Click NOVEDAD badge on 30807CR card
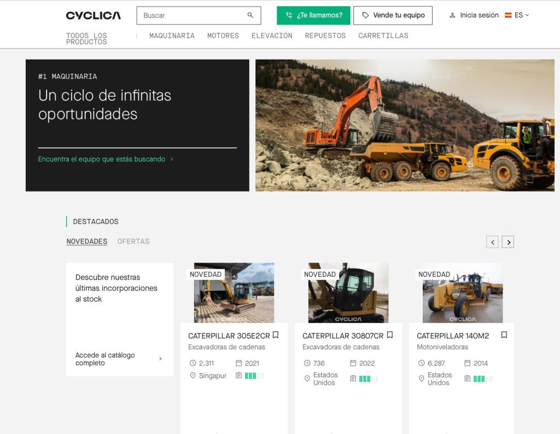 coord(319,274)
